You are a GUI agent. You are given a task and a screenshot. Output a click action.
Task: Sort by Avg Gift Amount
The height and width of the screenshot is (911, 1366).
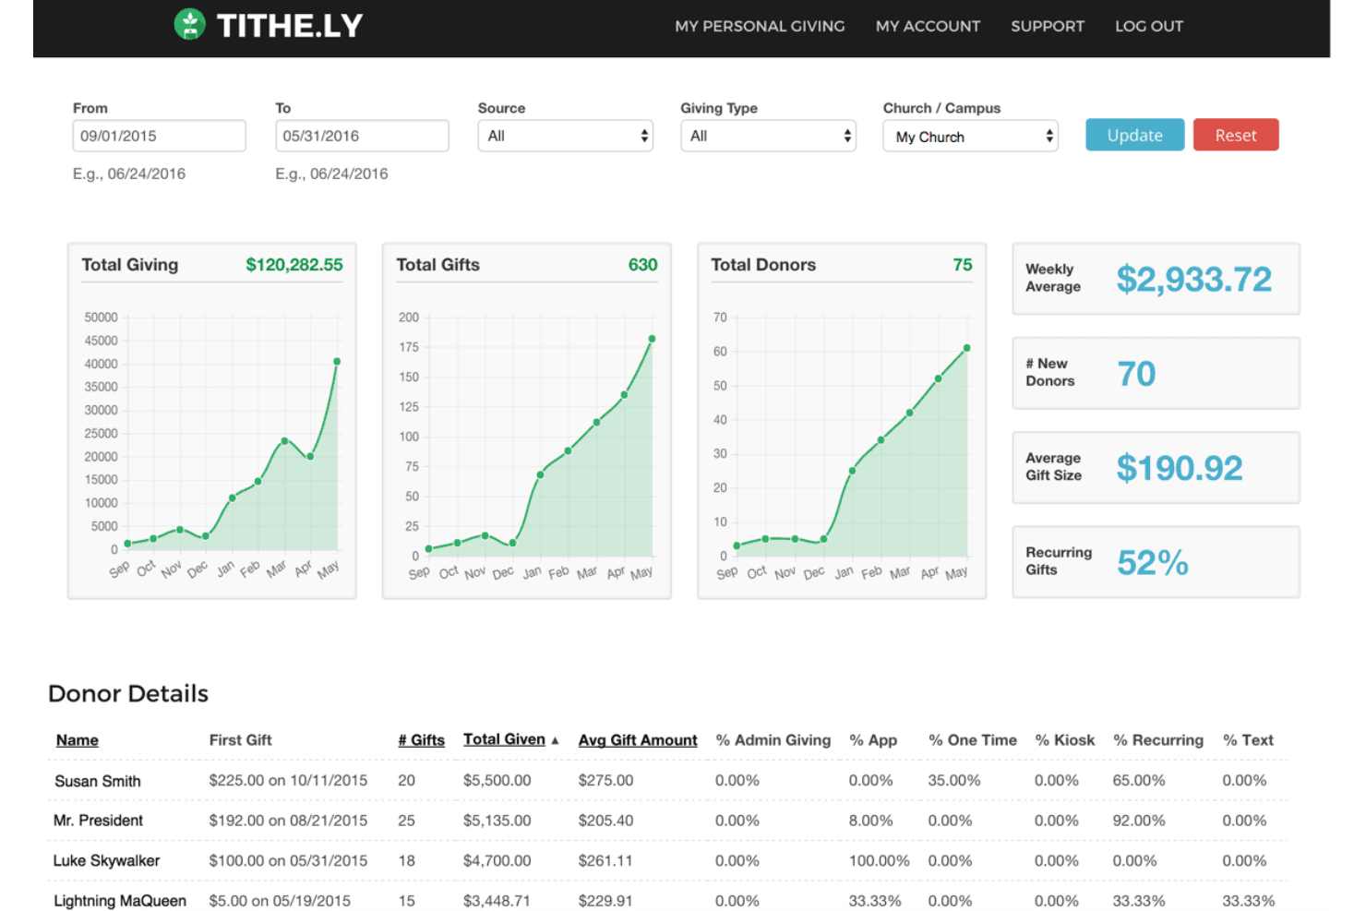[x=638, y=740]
